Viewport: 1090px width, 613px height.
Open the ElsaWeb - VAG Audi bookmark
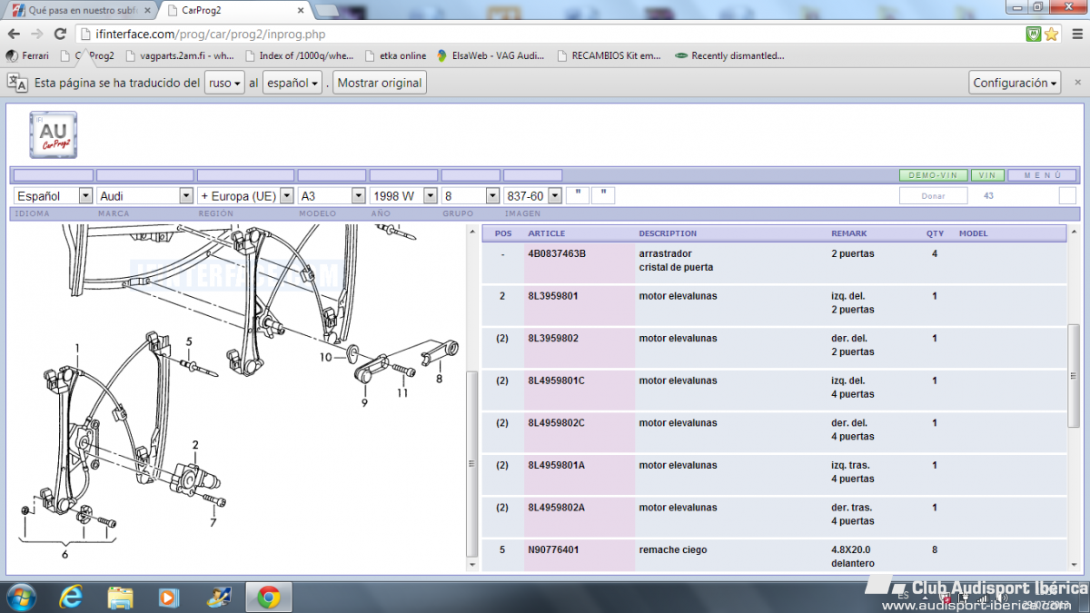[491, 55]
